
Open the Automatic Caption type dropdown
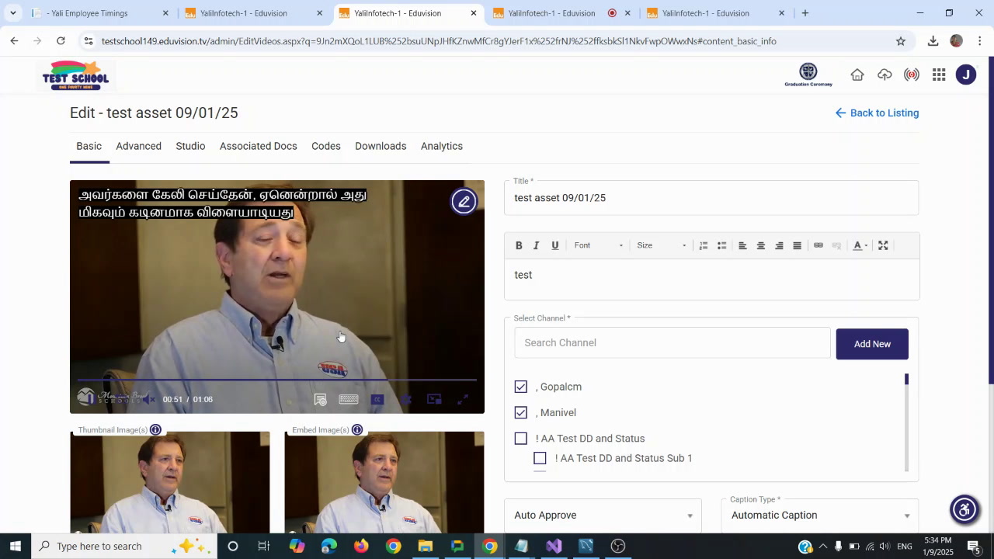[x=819, y=515]
